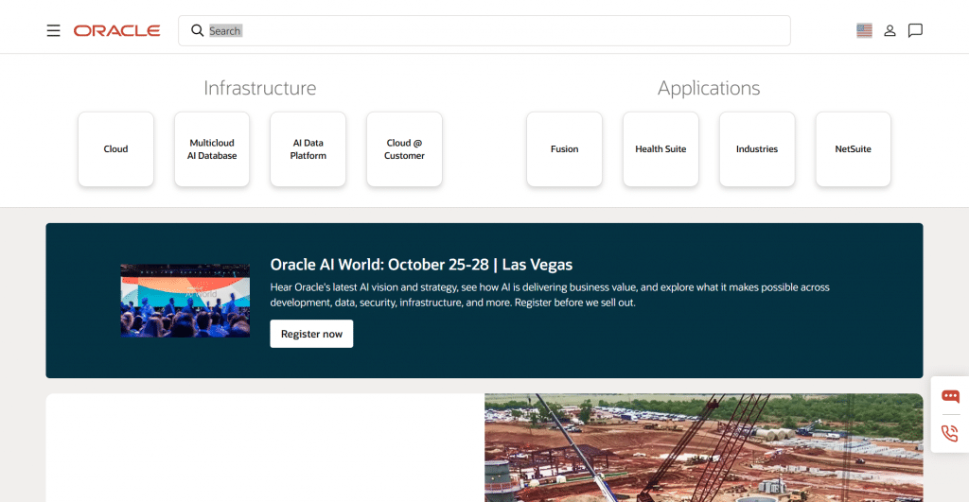This screenshot has width=969, height=502.
Task: Open the Multicloud AI Database card
Action: pyautogui.click(x=212, y=148)
